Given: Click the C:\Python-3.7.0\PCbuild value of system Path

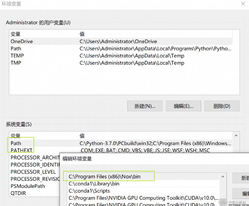Looking at the screenshot, I should (155, 143).
